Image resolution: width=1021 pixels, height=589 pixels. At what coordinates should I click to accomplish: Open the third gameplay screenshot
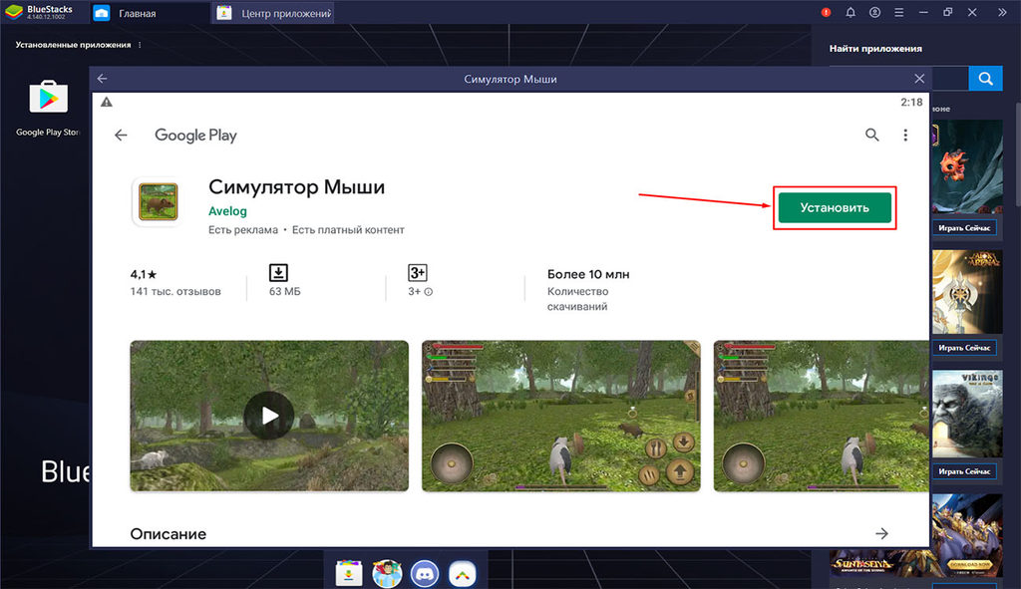822,416
